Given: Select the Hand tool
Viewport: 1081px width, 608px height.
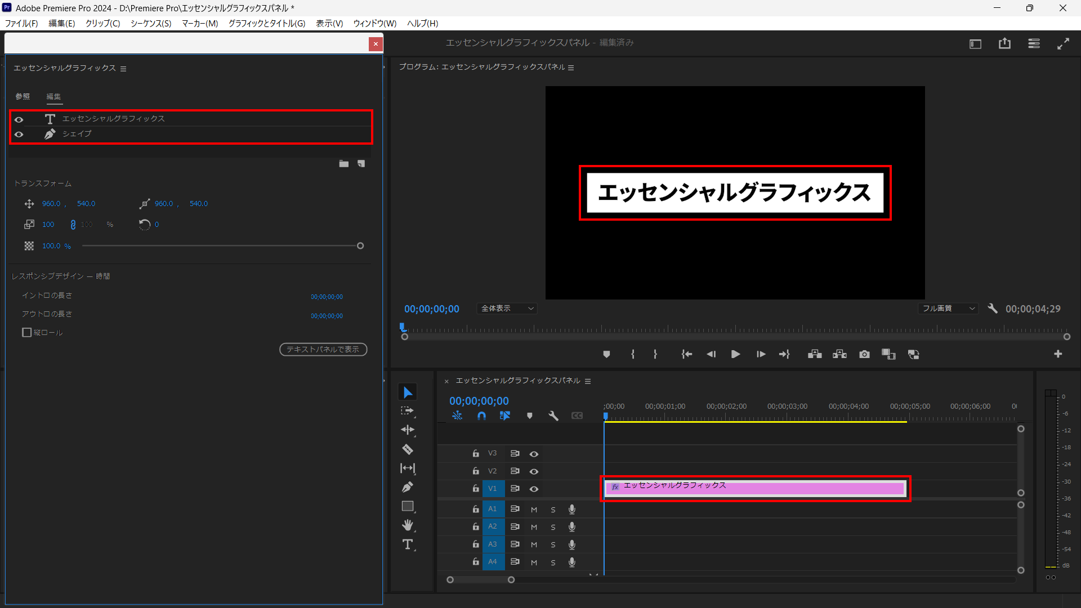Looking at the screenshot, I should pyautogui.click(x=408, y=525).
